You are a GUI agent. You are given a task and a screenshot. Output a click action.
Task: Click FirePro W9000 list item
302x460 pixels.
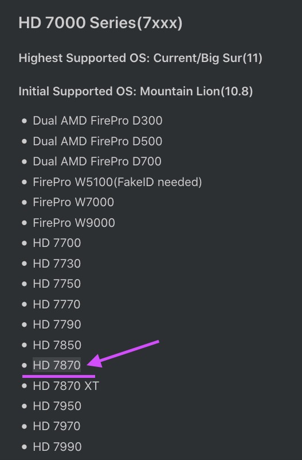pos(74,223)
